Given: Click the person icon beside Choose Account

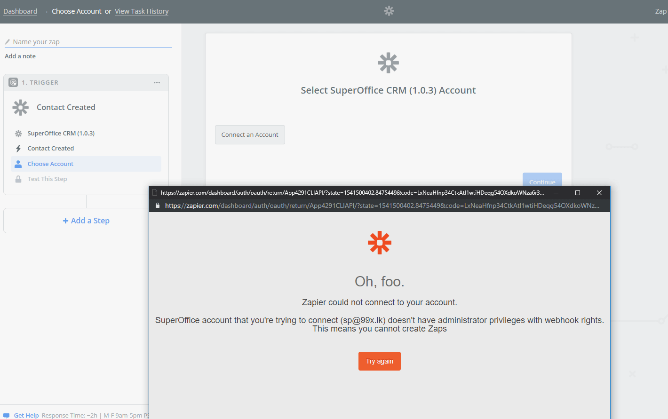Looking at the screenshot, I should (18, 164).
